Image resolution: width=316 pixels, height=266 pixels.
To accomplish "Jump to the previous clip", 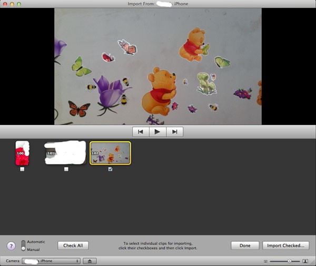I will 141,132.
